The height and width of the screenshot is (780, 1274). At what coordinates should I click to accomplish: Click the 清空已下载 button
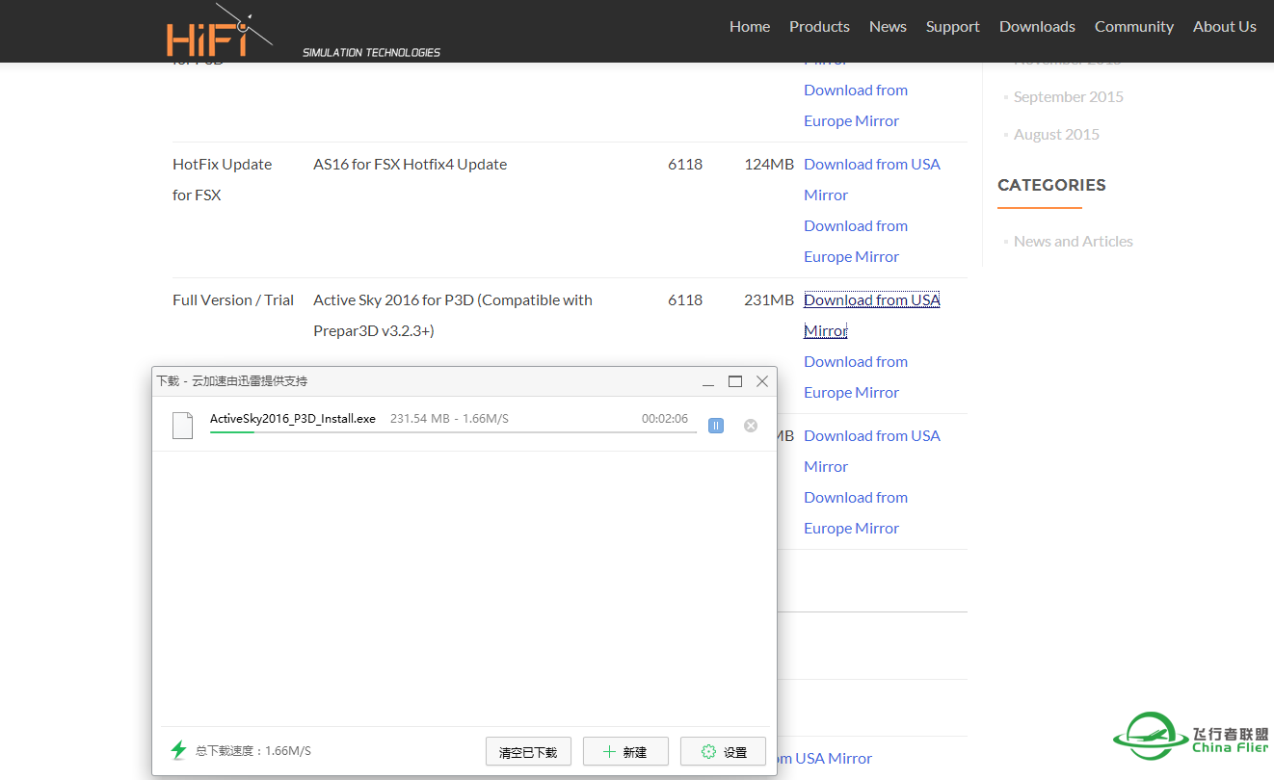click(x=528, y=751)
